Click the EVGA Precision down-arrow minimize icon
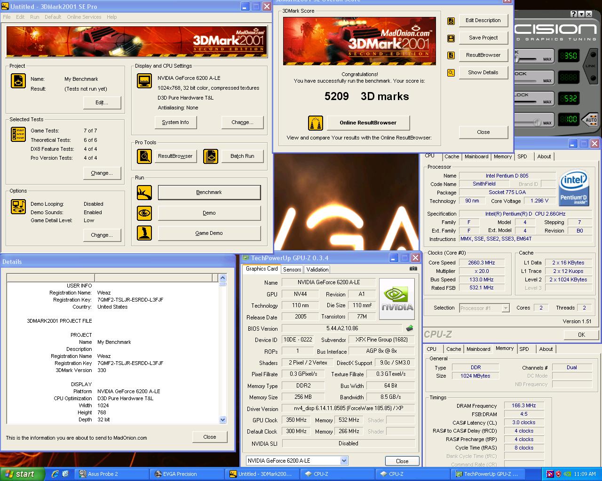Screen dimensions: 602x481 point(582,15)
